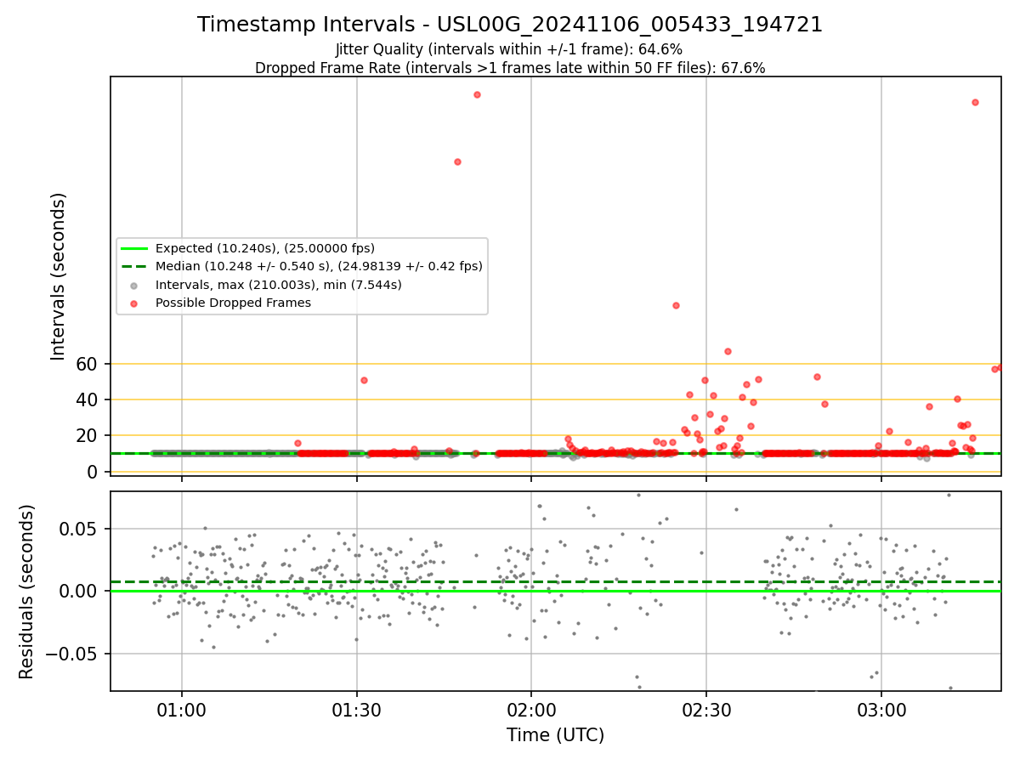Click the isolated red point near 01:31 at 50 seconds

pos(364,380)
